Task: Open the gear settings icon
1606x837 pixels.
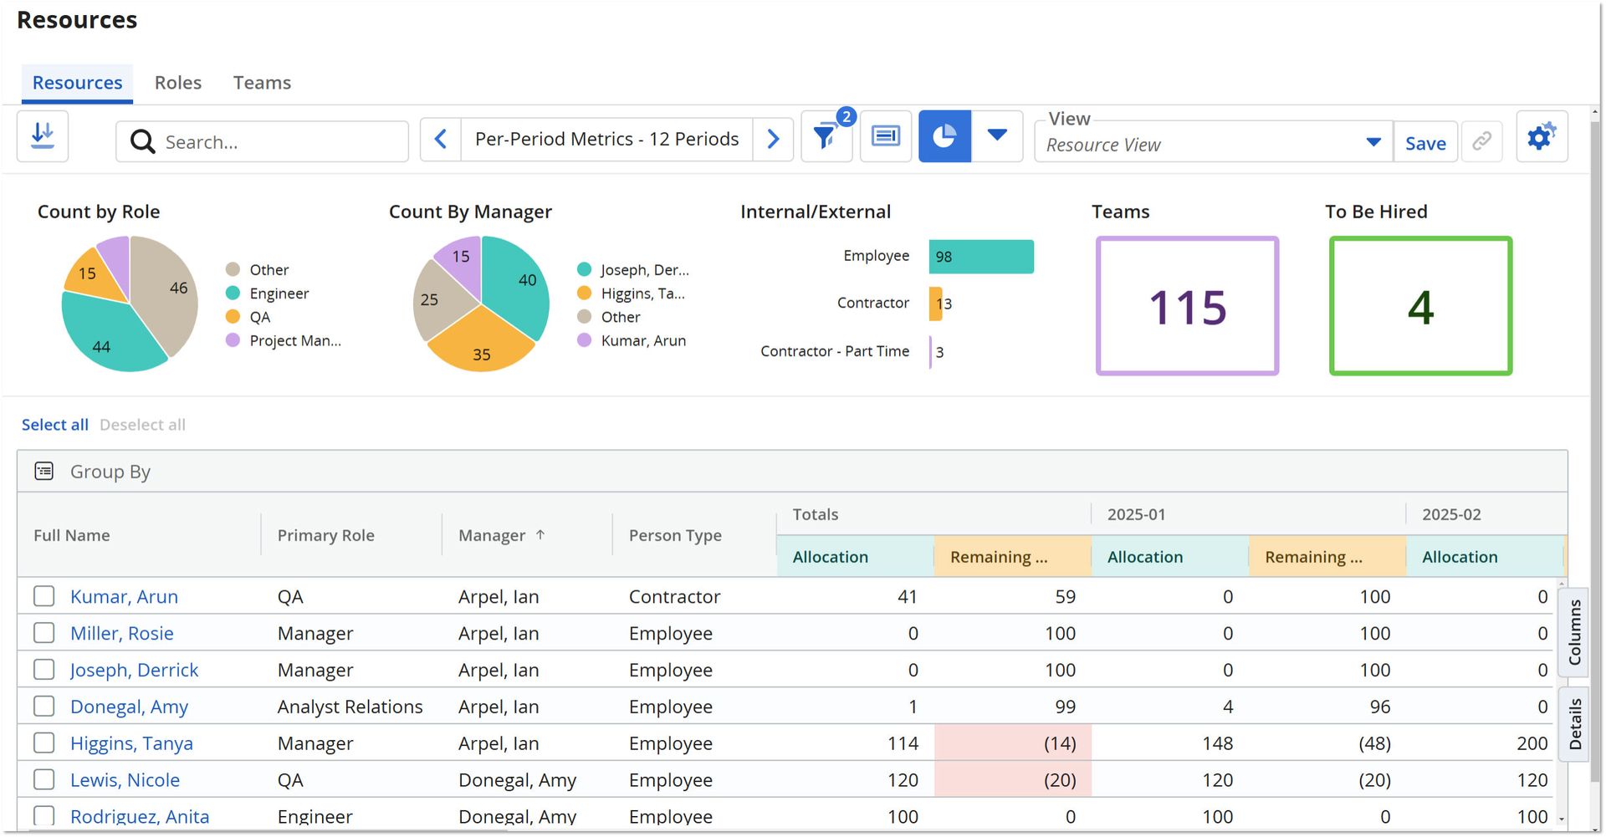Action: coord(1542,136)
